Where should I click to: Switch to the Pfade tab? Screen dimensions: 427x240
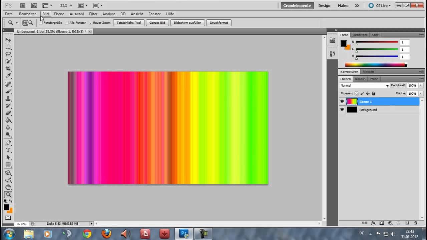(x=374, y=79)
